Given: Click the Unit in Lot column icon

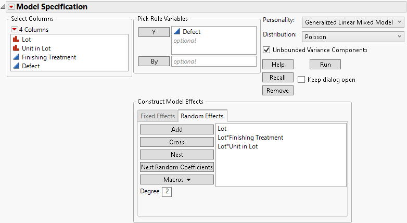Looking at the screenshot, I should pos(16,48).
